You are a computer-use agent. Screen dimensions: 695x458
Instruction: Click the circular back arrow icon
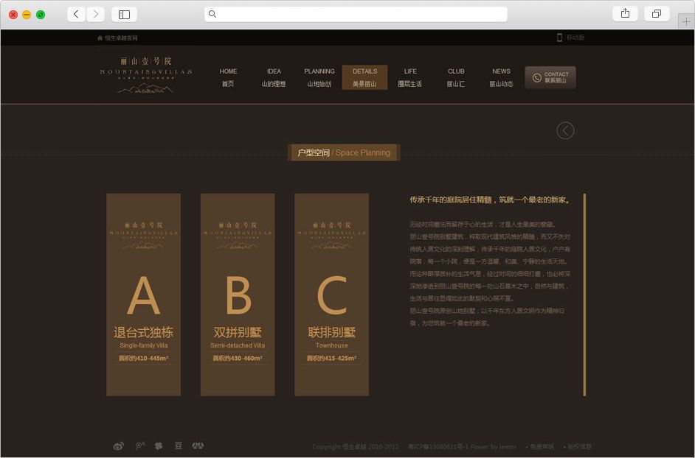pyautogui.click(x=565, y=130)
